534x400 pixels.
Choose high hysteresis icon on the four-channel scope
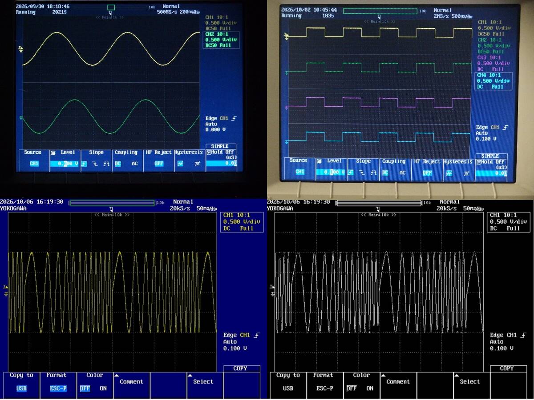(466, 173)
